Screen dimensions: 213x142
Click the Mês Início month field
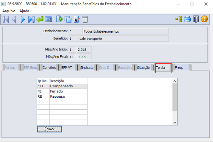click(x=72, y=49)
